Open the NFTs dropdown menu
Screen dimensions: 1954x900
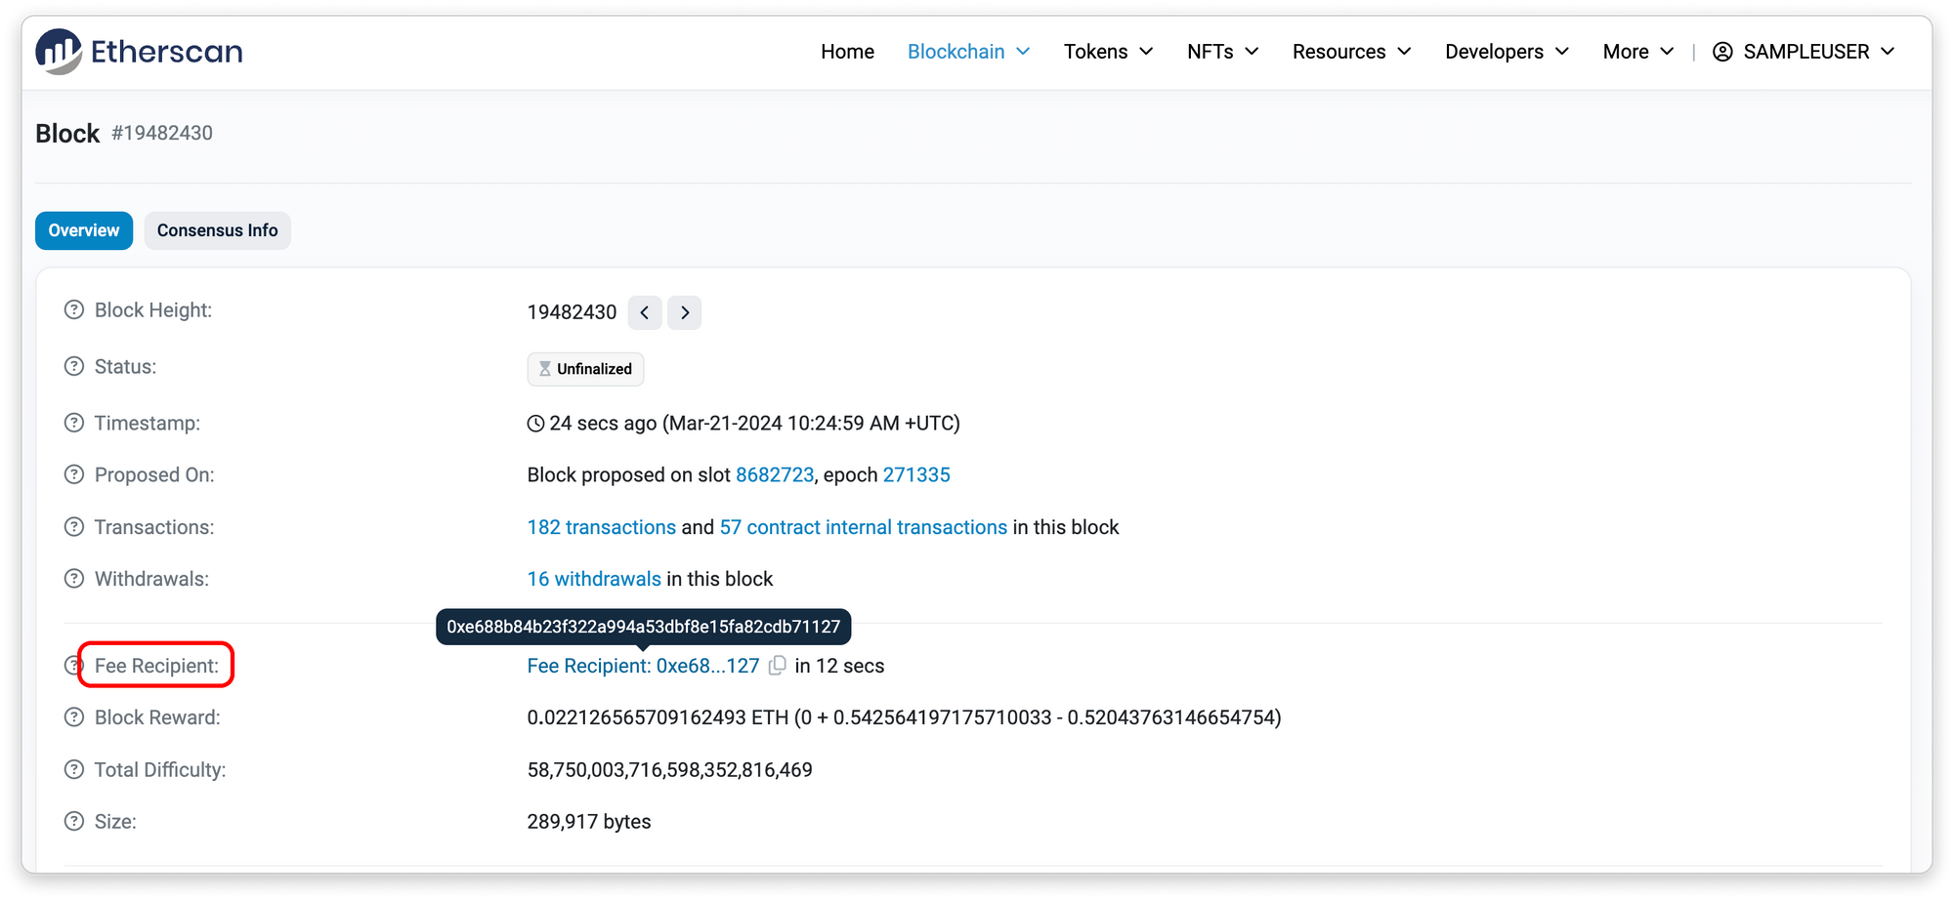click(x=1222, y=52)
